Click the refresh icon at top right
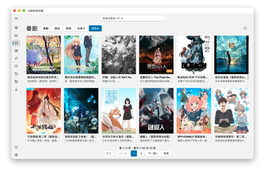The image size is (265, 174). click(x=245, y=29)
